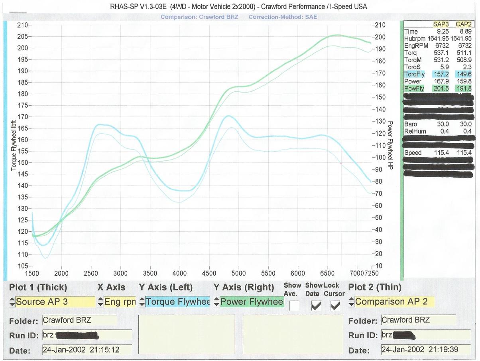Uncheck the Lock Cursor checkbox
The height and width of the screenshot is (361, 480).
[x=335, y=306]
